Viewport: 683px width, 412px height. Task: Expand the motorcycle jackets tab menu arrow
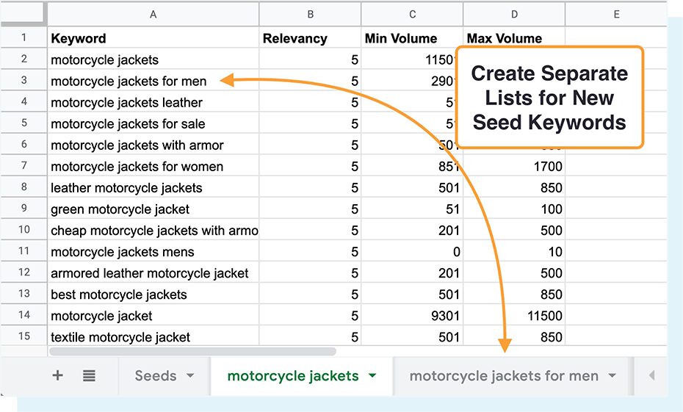[372, 376]
